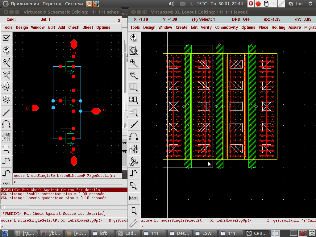316x237 pixels.
Task: Select the Ruler tool in layout toolbar
Action: click(x=133, y=222)
